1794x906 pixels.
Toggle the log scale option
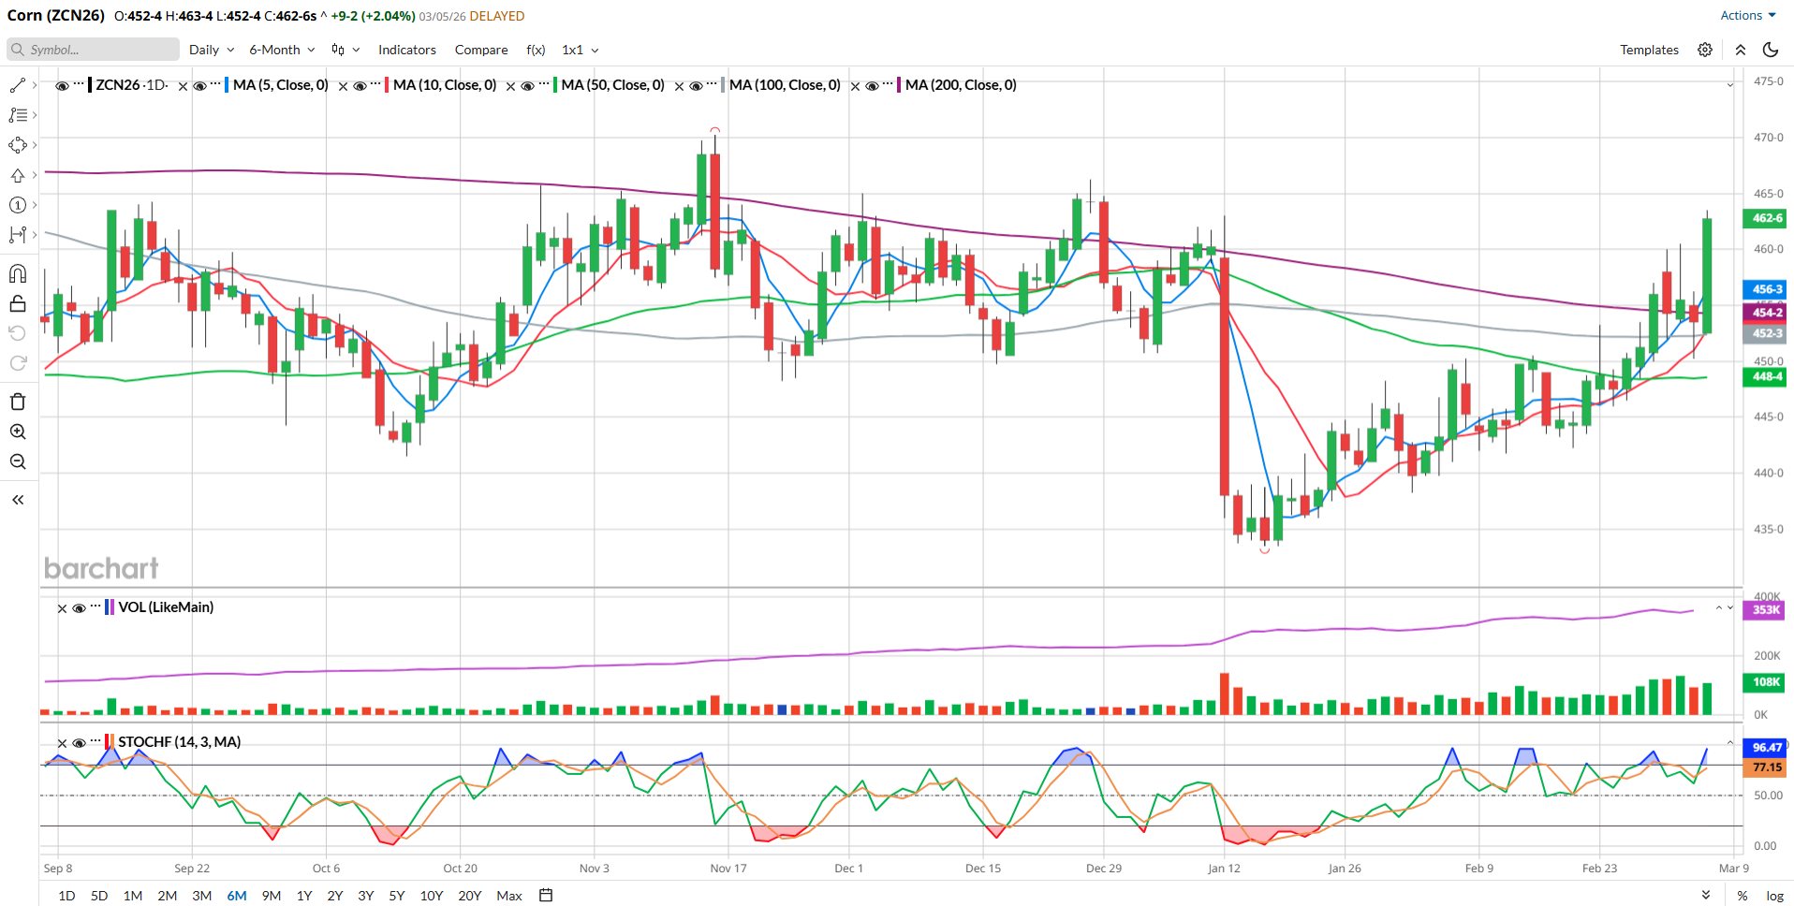[1774, 896]
